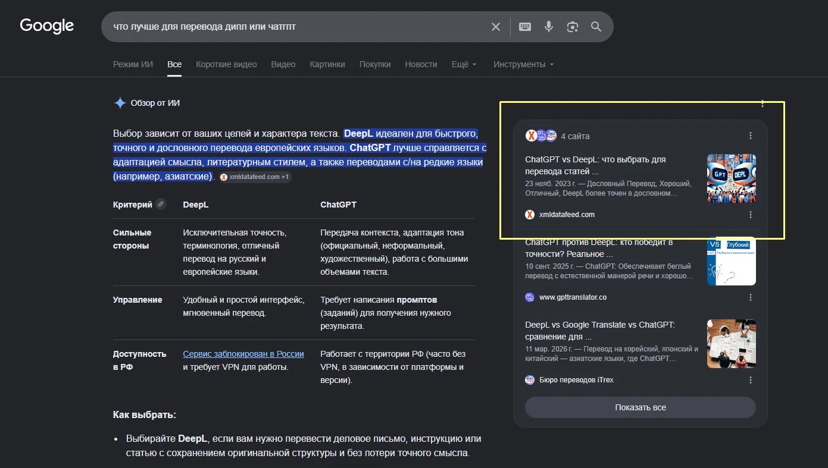Open the on-screen keyboard input tool
Screen dimensions: 828x468
click(525, 27)
